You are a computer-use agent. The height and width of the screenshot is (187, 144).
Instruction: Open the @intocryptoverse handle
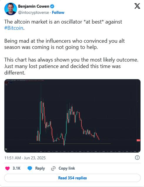click(x=34, y=12)
